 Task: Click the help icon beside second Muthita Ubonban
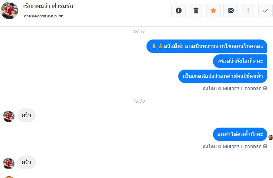265,146
